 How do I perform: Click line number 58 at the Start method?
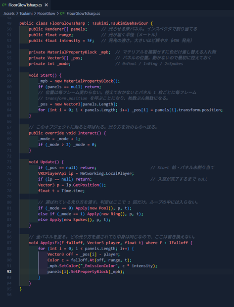point(9,75)
